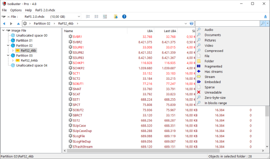Open the search options dropdown arrow
This screenshot has height=159, width=270.
pos(267,23)
